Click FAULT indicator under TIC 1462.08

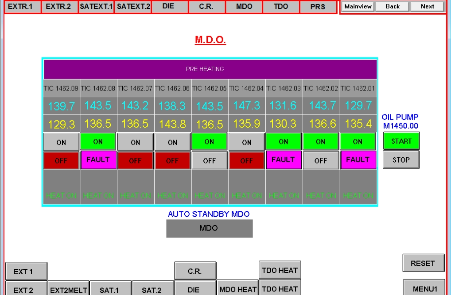(x=98, y=160)
